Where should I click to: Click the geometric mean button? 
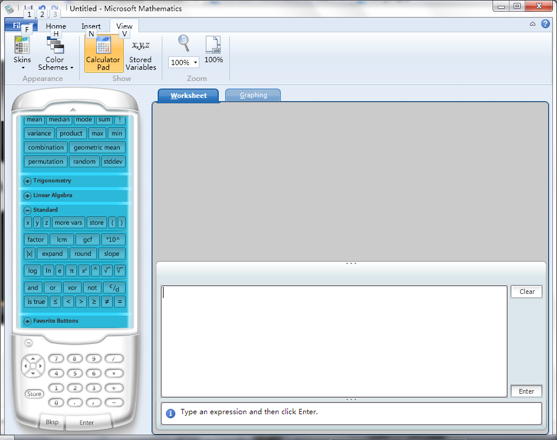97,147
